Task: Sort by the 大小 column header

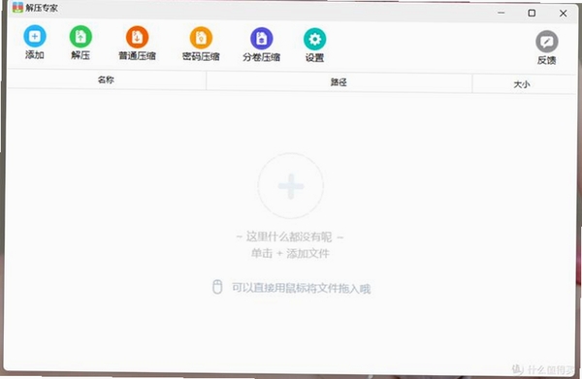Action: [522, 84]
